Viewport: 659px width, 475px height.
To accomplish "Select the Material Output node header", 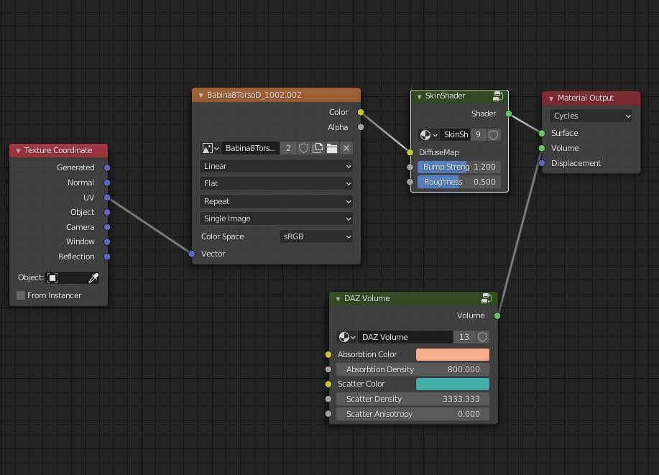I will pos(591,98).
